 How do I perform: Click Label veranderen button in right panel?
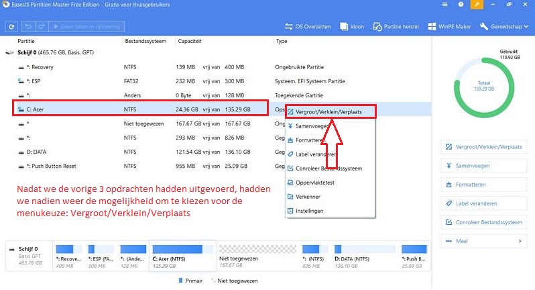coord(484,203)
